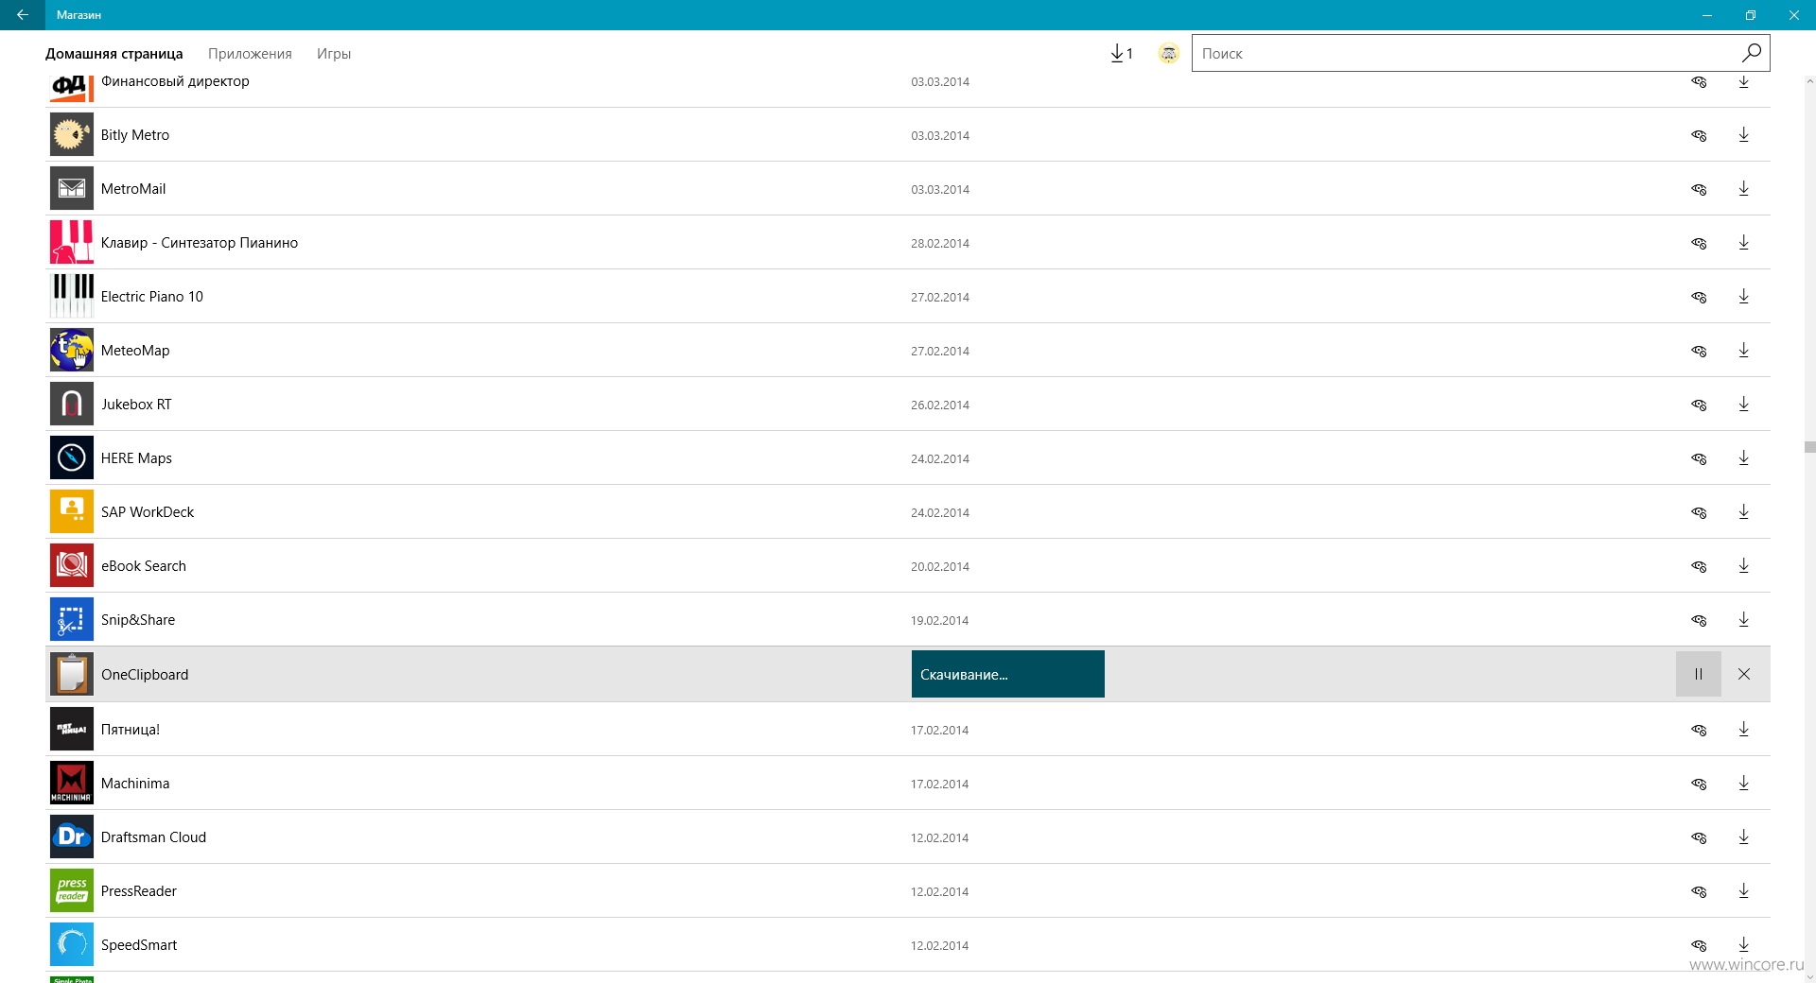Screen dimensions: 1816x983
Task: Click the search magnifier icon
Action: [1751, 53]
